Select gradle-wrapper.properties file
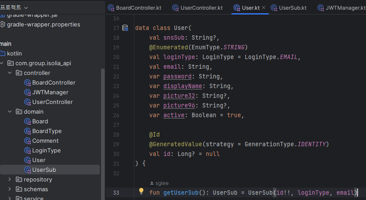Viewport: 366px width, 200px height. pyautogui.click(x=43, y=24)
